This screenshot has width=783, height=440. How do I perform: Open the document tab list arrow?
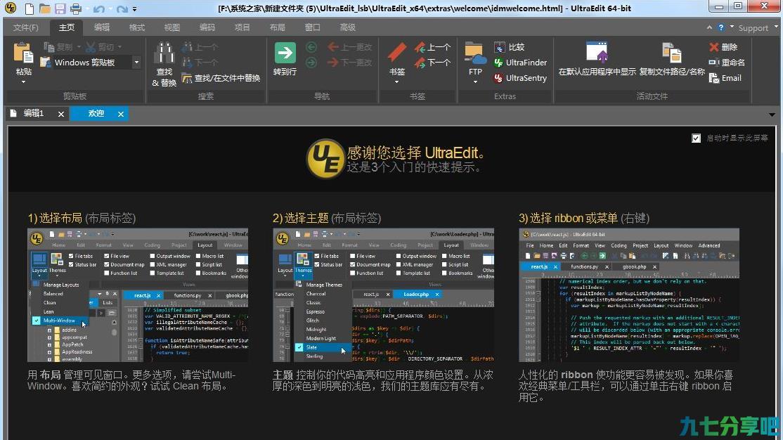tap(772, 115)
